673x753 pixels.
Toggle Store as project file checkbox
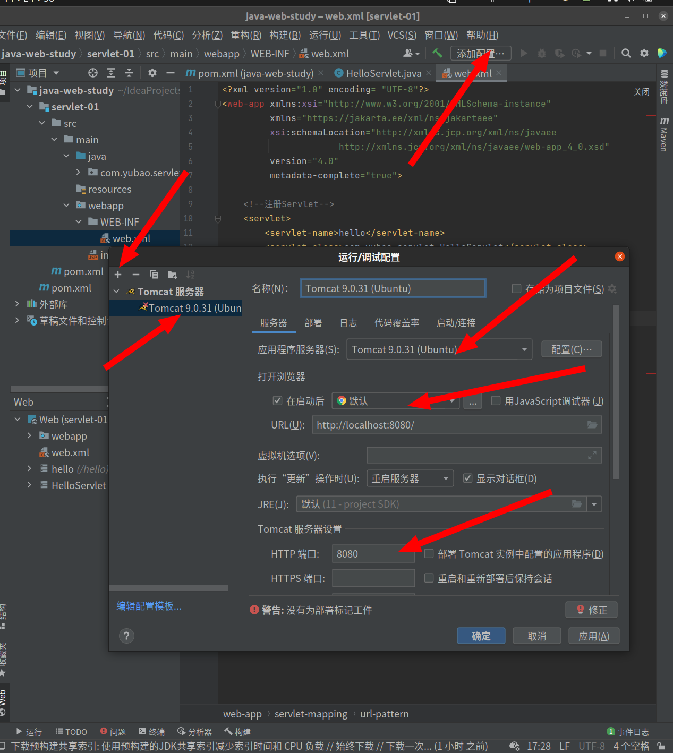516,288
